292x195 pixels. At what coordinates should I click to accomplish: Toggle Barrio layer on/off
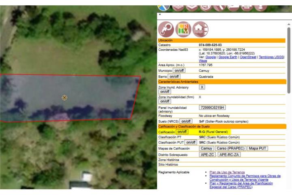point(174,76)
